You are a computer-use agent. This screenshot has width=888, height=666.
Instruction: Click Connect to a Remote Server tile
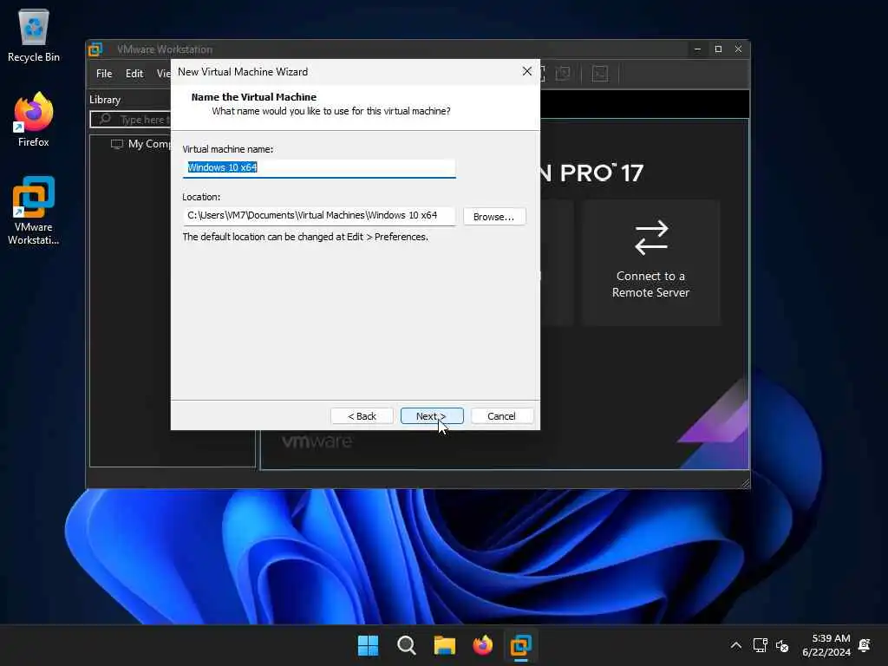[x=650, y=263]
